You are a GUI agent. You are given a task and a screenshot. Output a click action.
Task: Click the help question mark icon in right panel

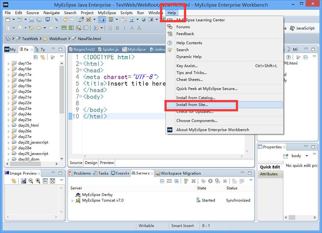point(288,57)
